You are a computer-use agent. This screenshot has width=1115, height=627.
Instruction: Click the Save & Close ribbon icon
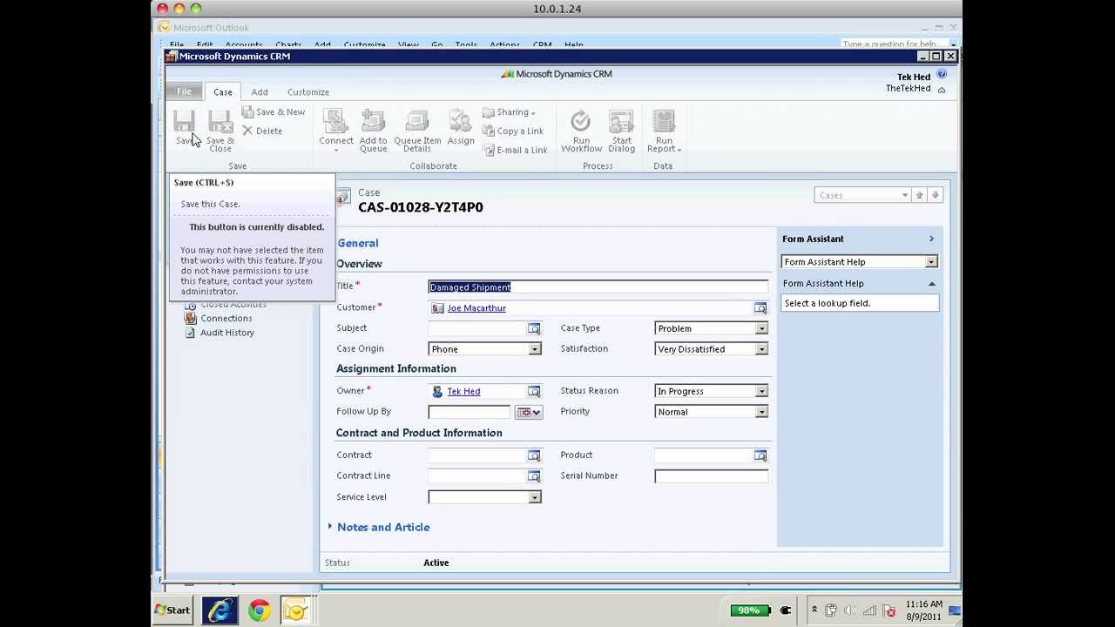220,131
